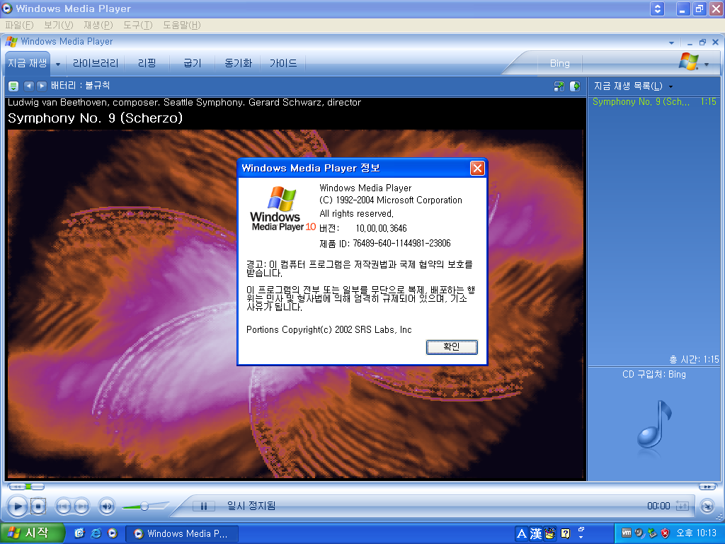Open the Bing tab
Viewport: 725px width, 544px height.
pos(559,63)
